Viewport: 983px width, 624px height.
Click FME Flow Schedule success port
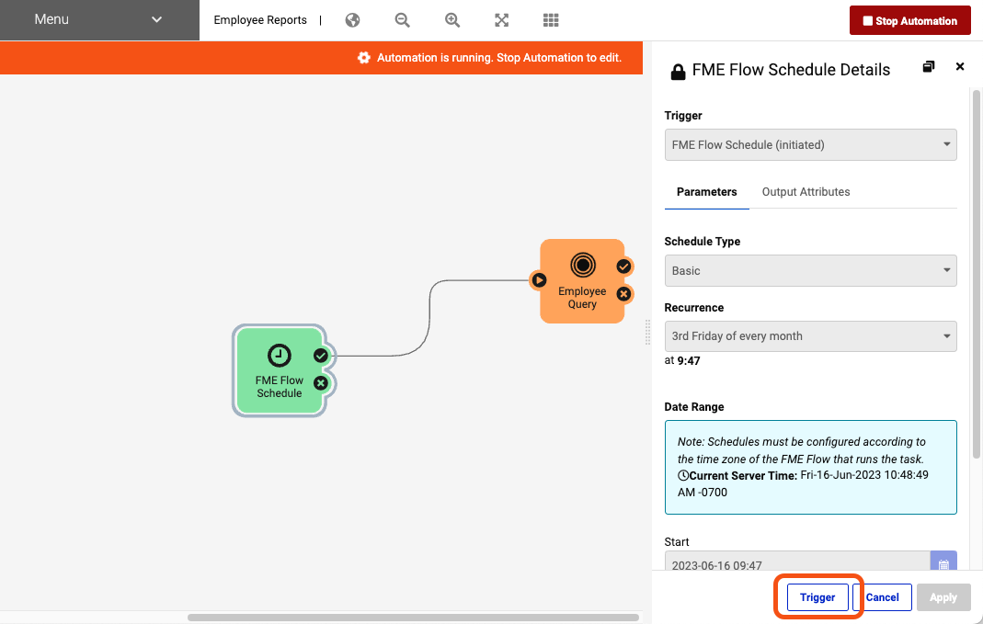point(321,356)
